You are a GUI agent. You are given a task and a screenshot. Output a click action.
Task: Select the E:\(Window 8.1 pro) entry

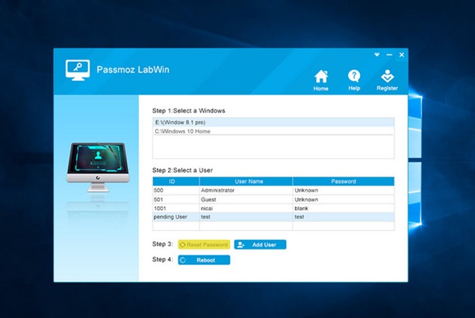[273, 121]
